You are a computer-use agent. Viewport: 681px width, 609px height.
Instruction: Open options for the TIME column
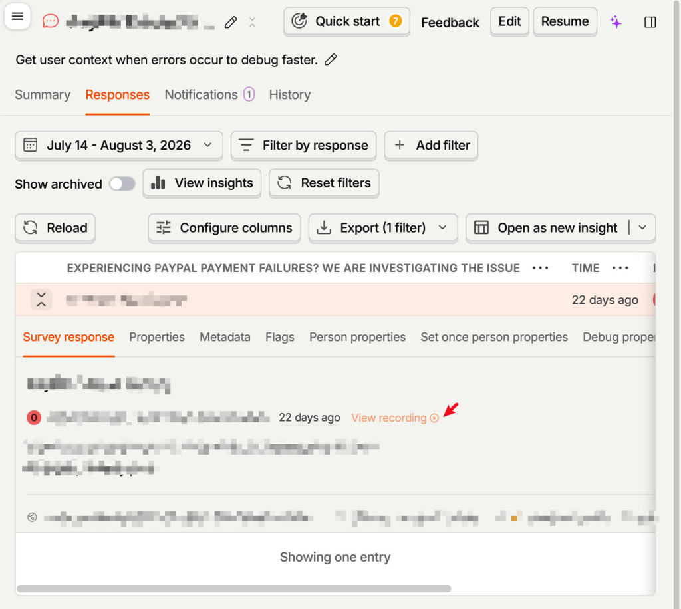point(620,268)
